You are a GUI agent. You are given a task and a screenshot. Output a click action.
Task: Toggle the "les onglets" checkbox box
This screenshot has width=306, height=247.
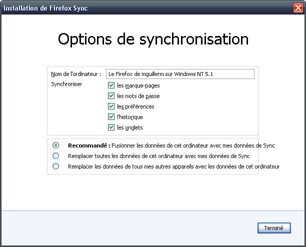coord(111,127)
